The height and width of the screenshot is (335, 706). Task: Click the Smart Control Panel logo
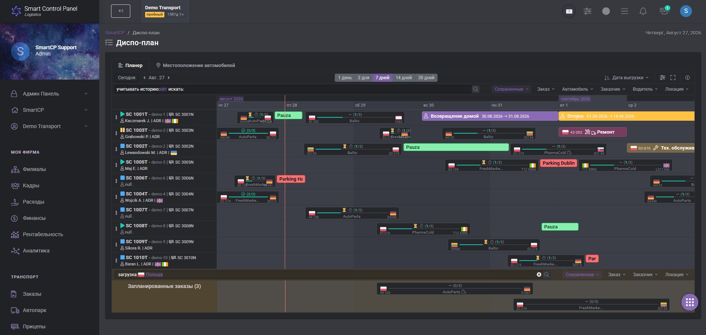coord(44,11)
